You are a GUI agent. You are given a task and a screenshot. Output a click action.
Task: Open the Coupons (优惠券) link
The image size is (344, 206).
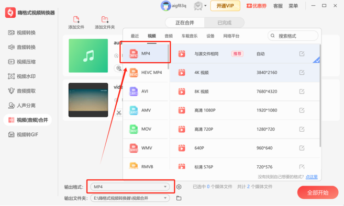pyautogui.click(x=256, y=6)
